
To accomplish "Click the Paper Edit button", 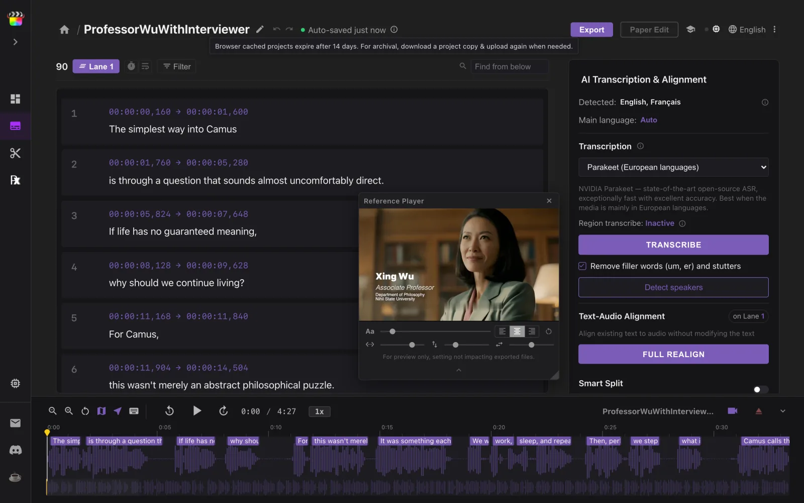I will pos(649,30).
